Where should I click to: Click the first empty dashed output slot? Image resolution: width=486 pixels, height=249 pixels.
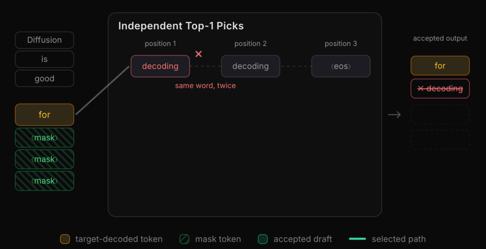point(440,114)
